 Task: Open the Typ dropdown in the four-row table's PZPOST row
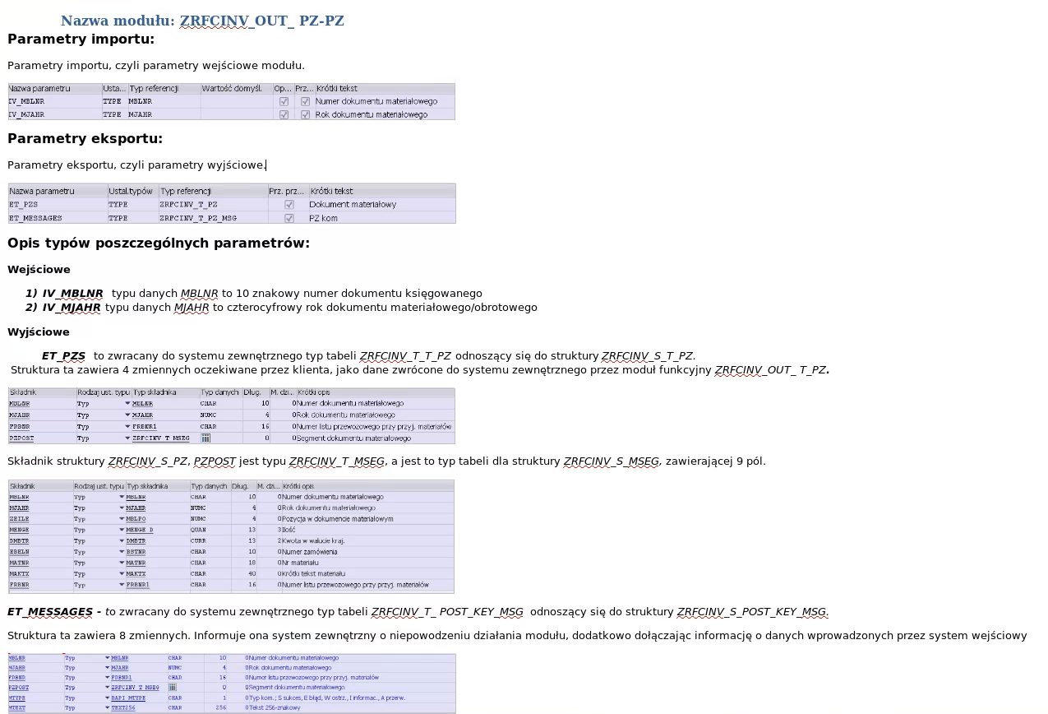pos(127,438)
